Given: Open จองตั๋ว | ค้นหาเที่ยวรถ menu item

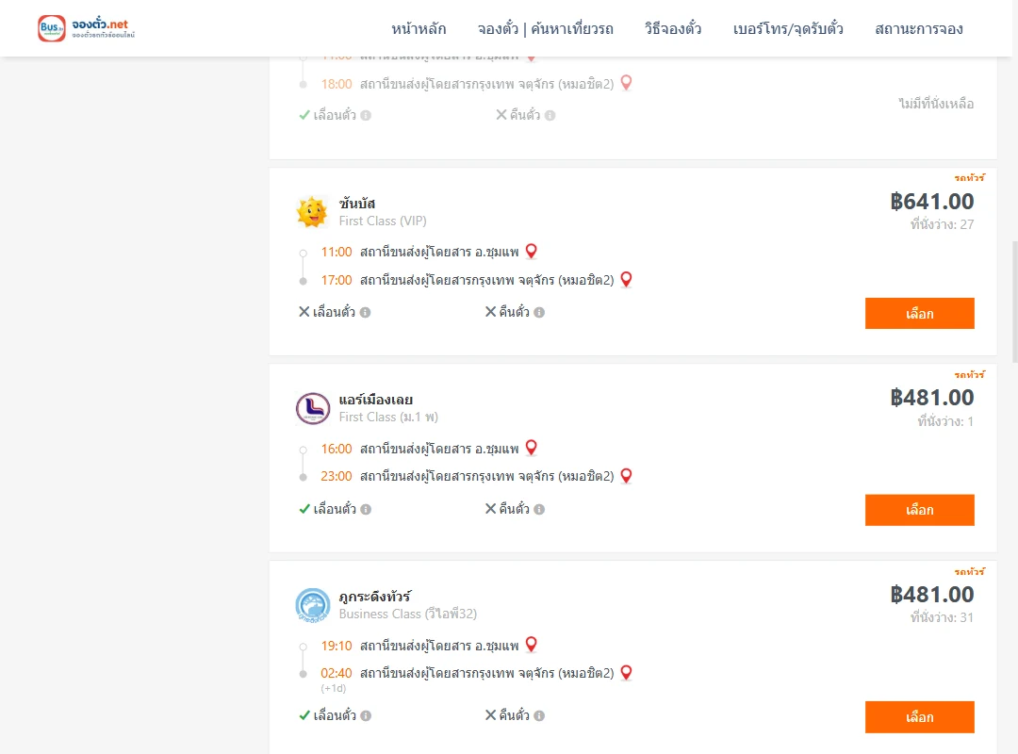Looking at the screenshot, I should pyautogui.click(x=546, y=28).
